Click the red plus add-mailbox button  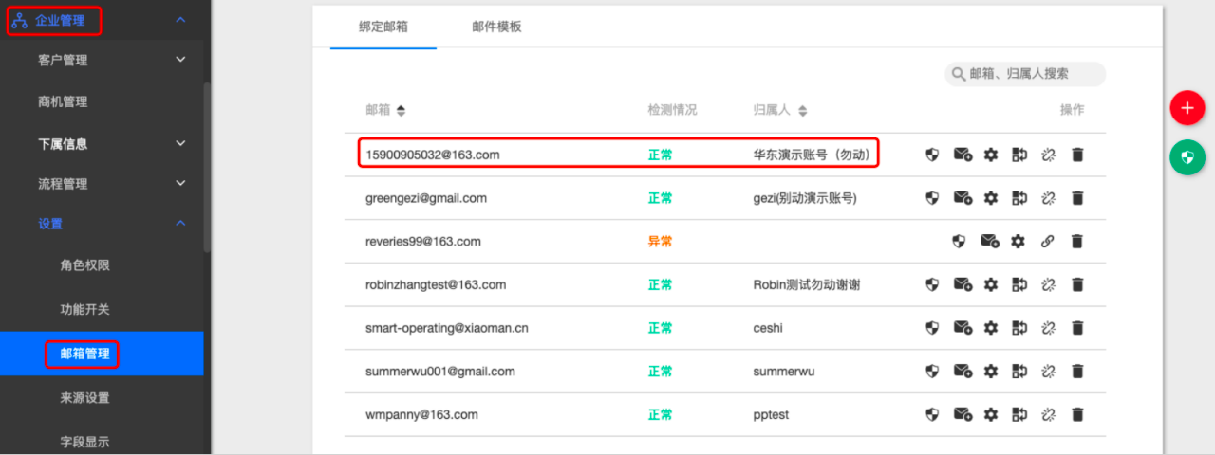[x=1187, y=108]
